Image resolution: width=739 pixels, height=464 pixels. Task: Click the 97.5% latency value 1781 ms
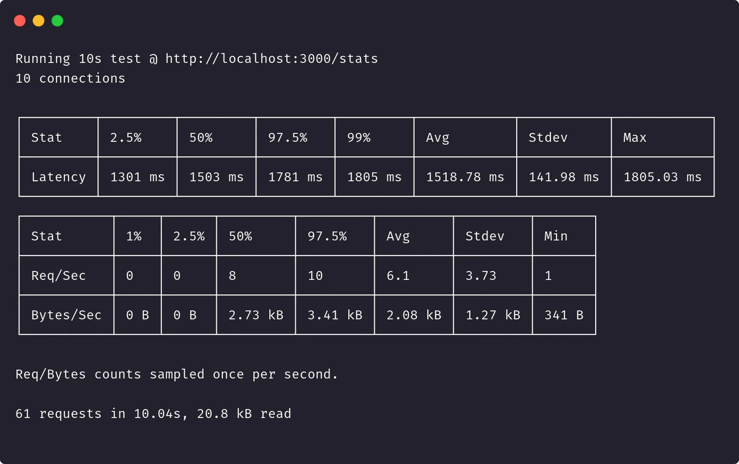pyautogui.click(x=295, y=177)
